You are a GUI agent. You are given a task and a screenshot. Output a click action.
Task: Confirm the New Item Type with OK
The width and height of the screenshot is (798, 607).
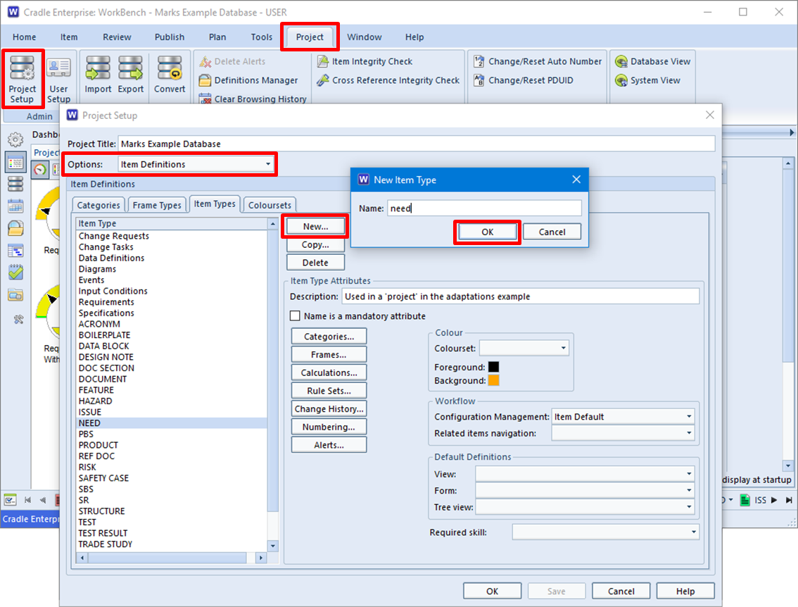(487, 232)
